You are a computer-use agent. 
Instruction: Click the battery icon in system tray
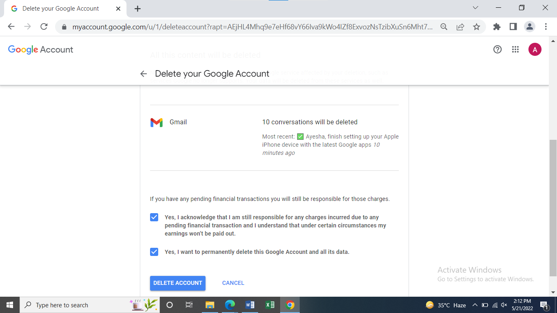click(485, 305)
